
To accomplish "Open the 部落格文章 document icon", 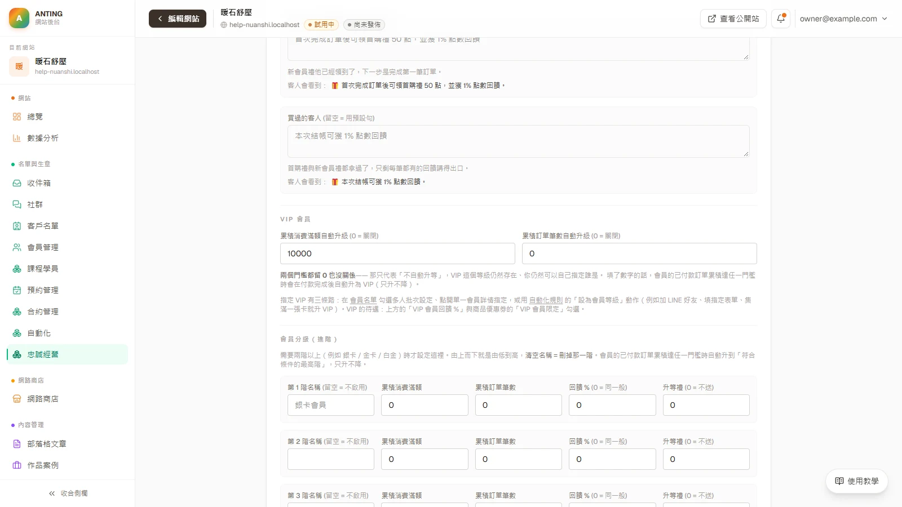I will (x=17, y=444).
